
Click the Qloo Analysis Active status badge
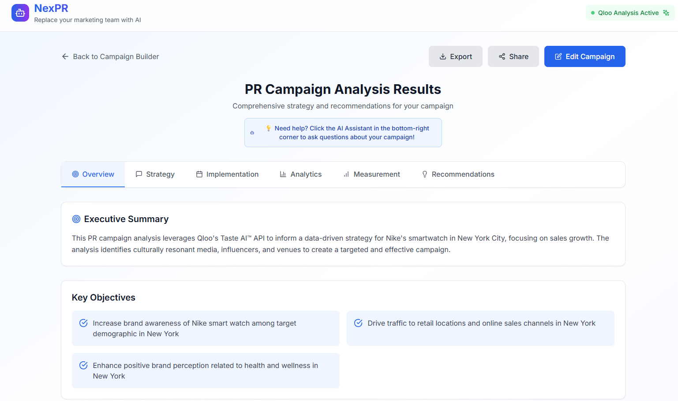[628, 13]
